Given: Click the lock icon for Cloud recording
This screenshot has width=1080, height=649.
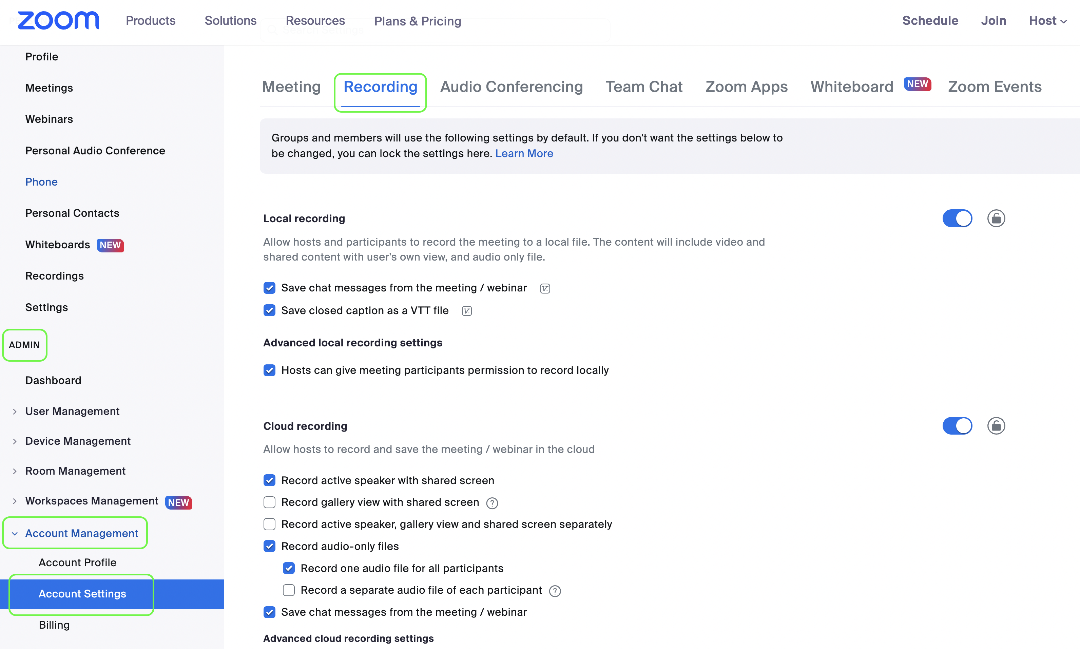Looking at the screenshot, I should pos(996,425).
